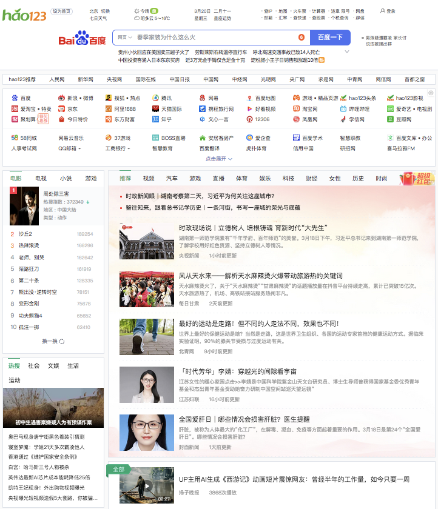This screenshot has width=438, height=509.
Task: Click the Sina Weibo eye icon
Action: 61,98
